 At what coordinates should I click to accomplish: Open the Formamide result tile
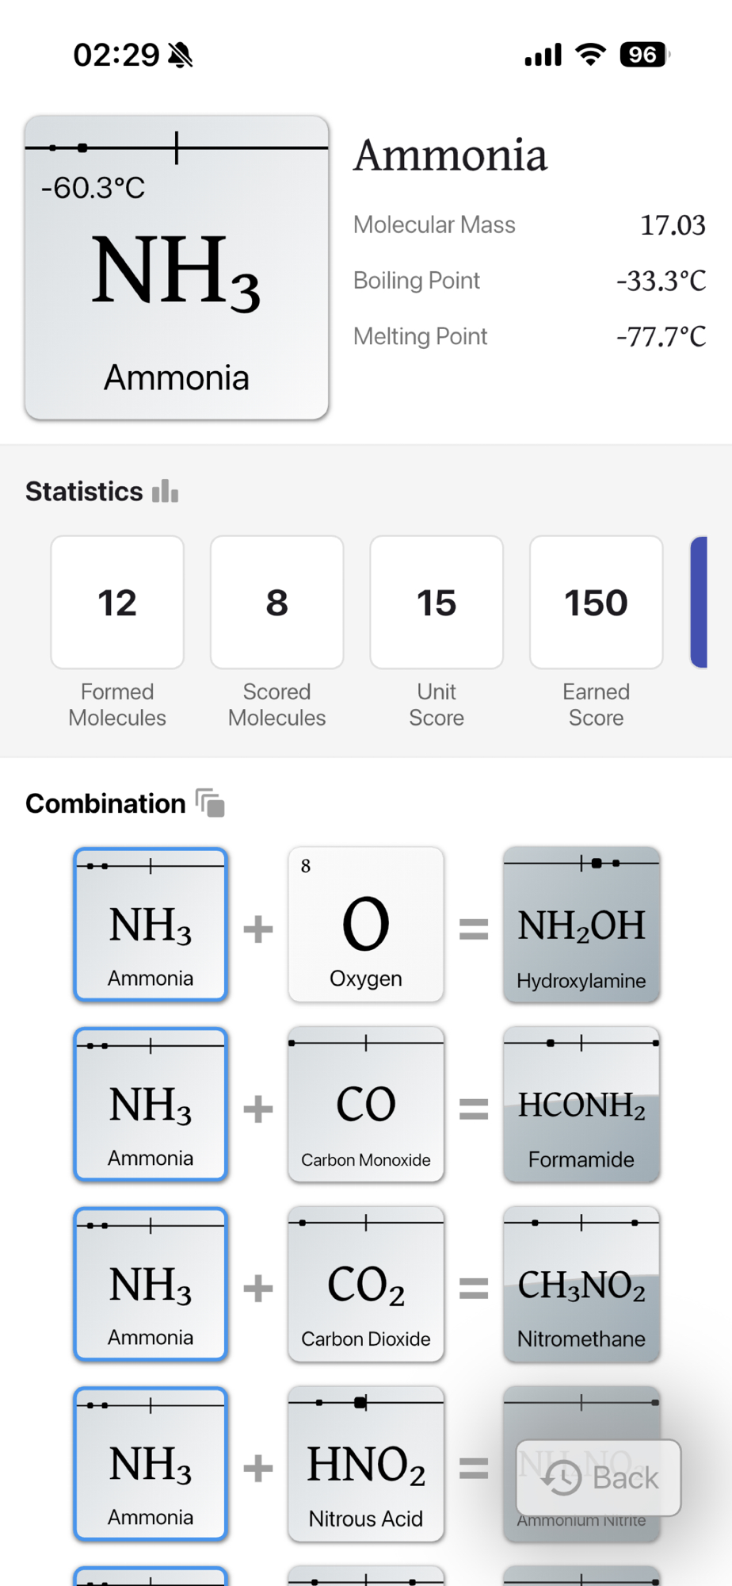pos(581,1105)
